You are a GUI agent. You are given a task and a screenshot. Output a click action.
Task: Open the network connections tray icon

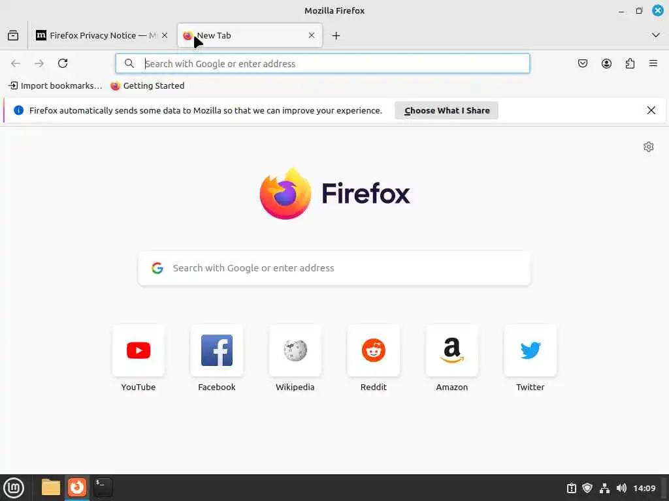(x=604, y=488)
